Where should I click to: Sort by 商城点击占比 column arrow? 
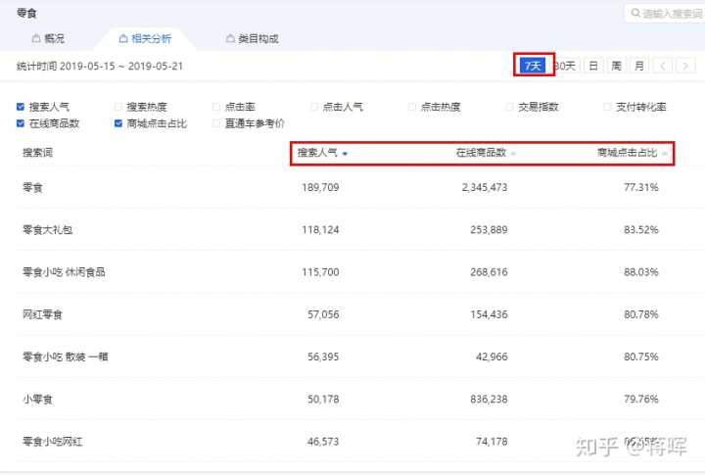(665, 154)
